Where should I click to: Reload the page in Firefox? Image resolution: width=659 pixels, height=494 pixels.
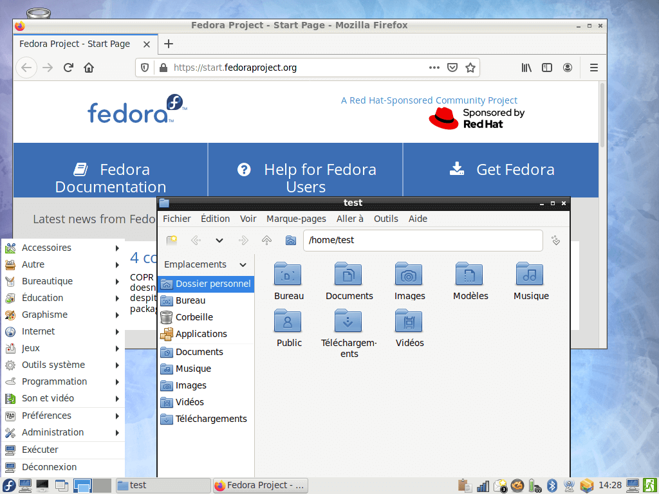pyautogui.click(x=68, y=68)
